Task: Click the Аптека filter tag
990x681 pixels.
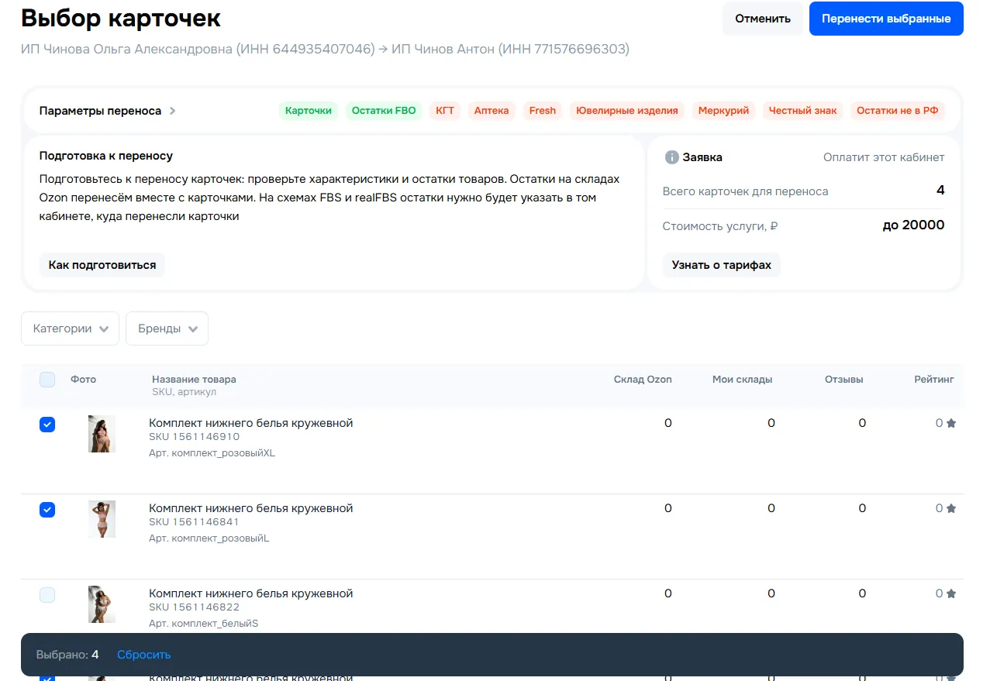Action: click(x=491, y=110)
